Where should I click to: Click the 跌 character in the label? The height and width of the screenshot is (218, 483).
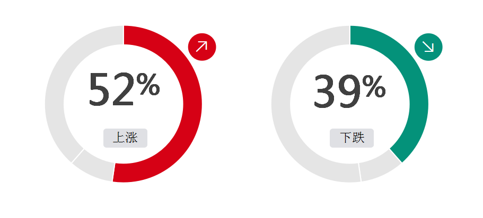pos(358,138)
